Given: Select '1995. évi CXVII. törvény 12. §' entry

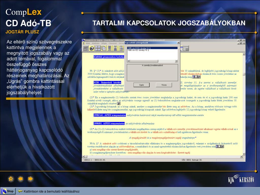Looking at the screenshot, I should click(152, 48).
